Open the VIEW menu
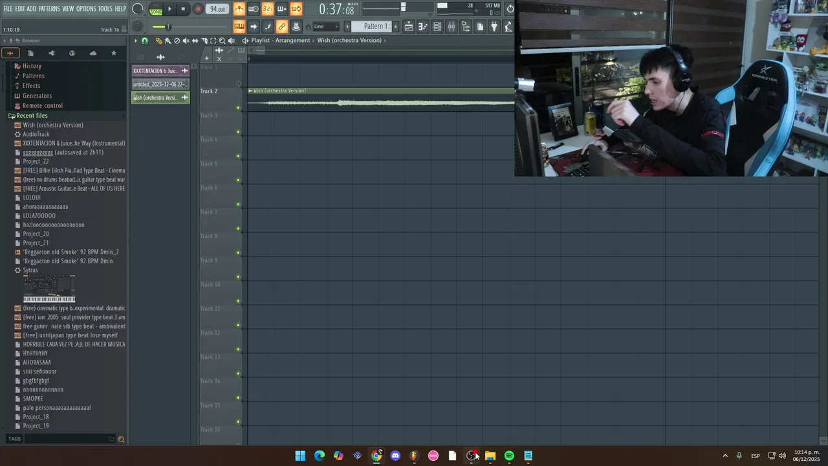This screenshot has height=466, width=828. click(68, 8)
